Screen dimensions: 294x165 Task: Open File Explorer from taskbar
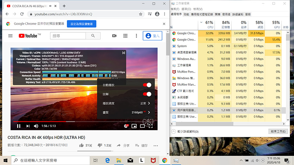(119, 160)
